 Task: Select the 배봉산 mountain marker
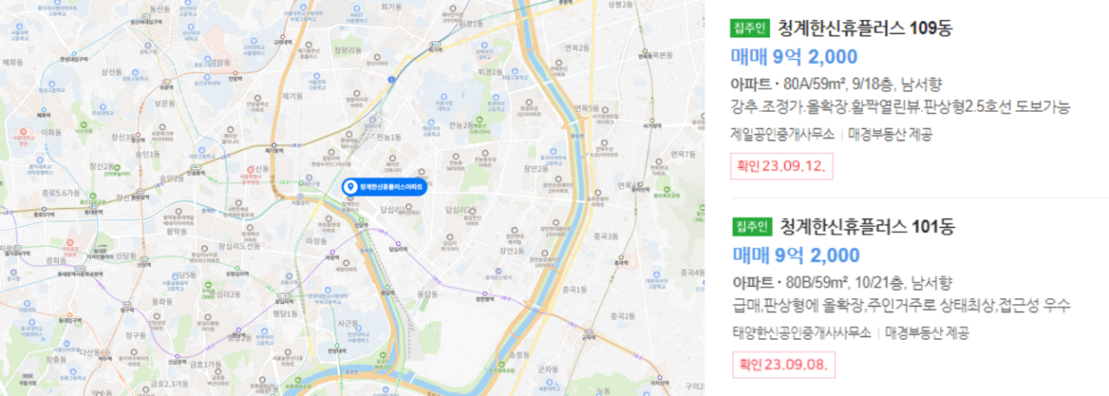[x=479, y=119]
